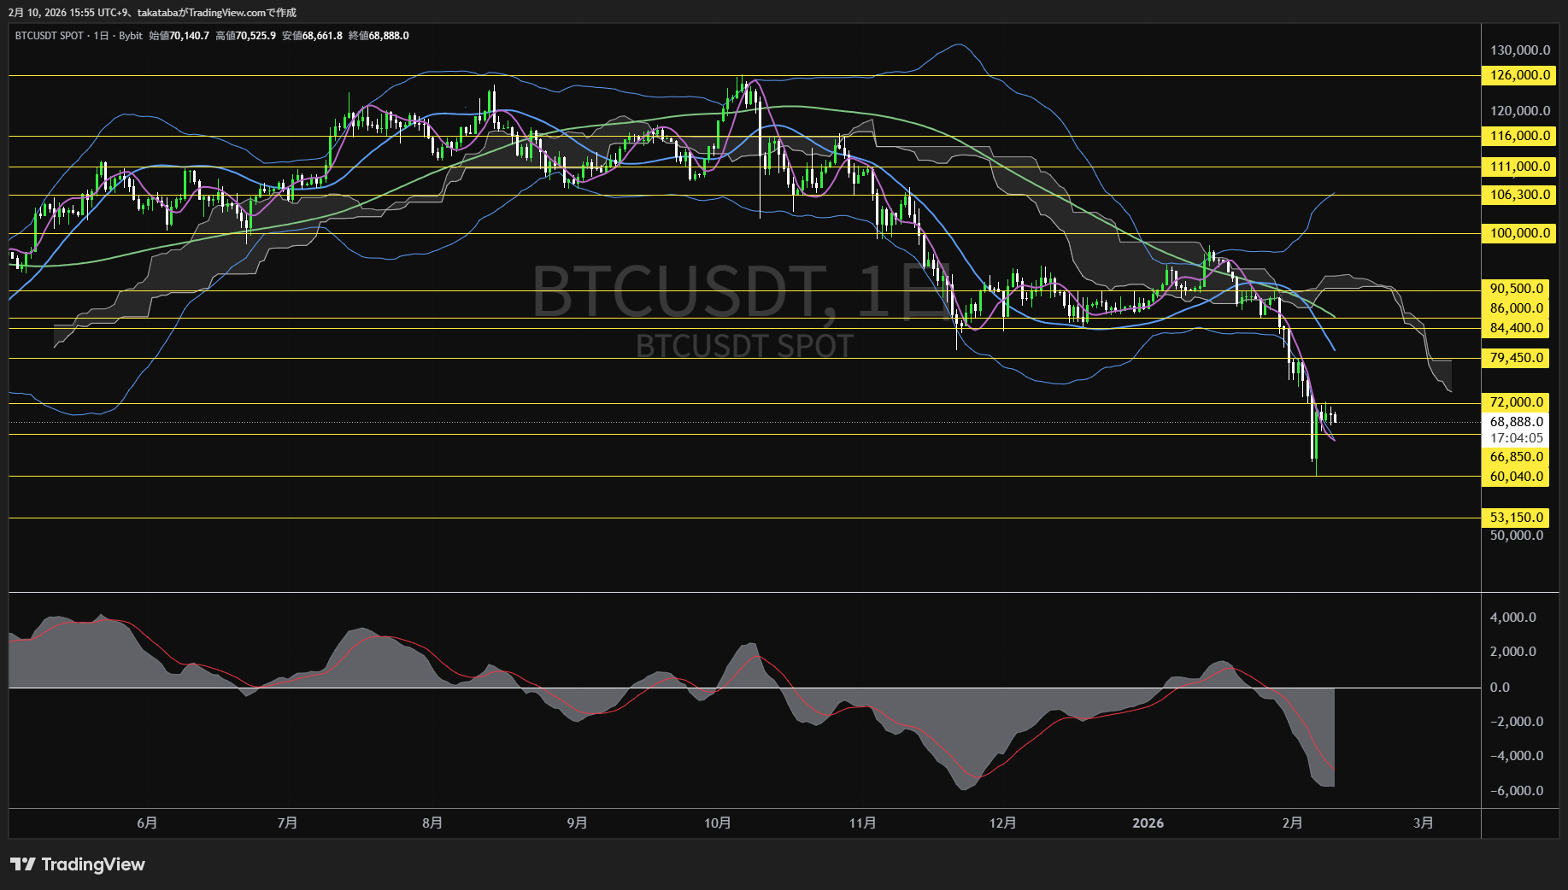Click the "2026" marker on the time axis
Screen dimensions: 1568x890
click(1148, 823)
